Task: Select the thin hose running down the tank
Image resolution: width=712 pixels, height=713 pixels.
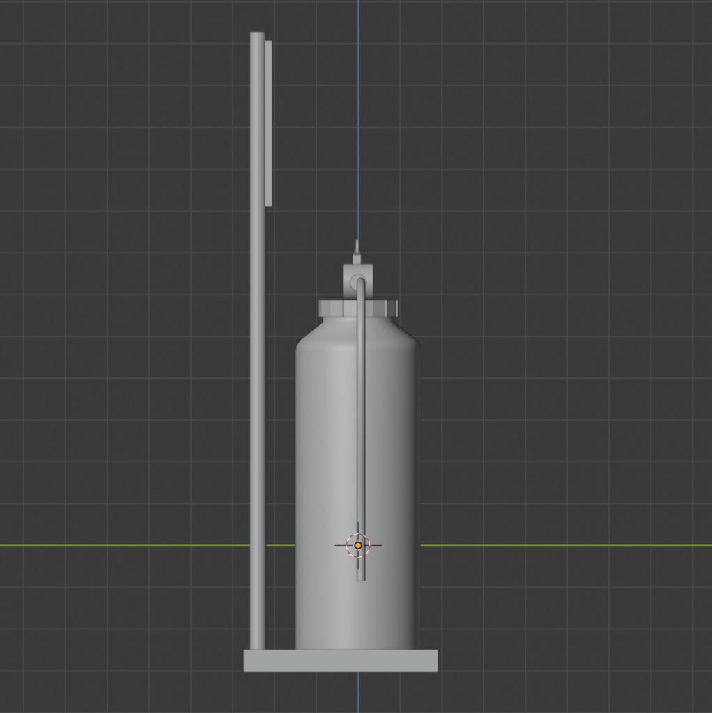Action: coord(361,429)
